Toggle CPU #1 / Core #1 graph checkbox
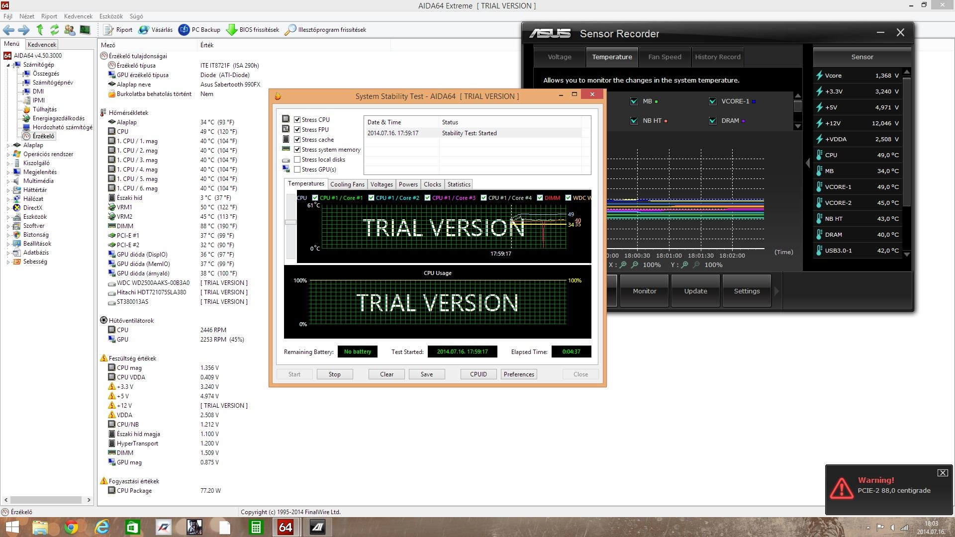The height and width of the screenshot is (537, 955). pyautogui.click(x=315, y=198)
